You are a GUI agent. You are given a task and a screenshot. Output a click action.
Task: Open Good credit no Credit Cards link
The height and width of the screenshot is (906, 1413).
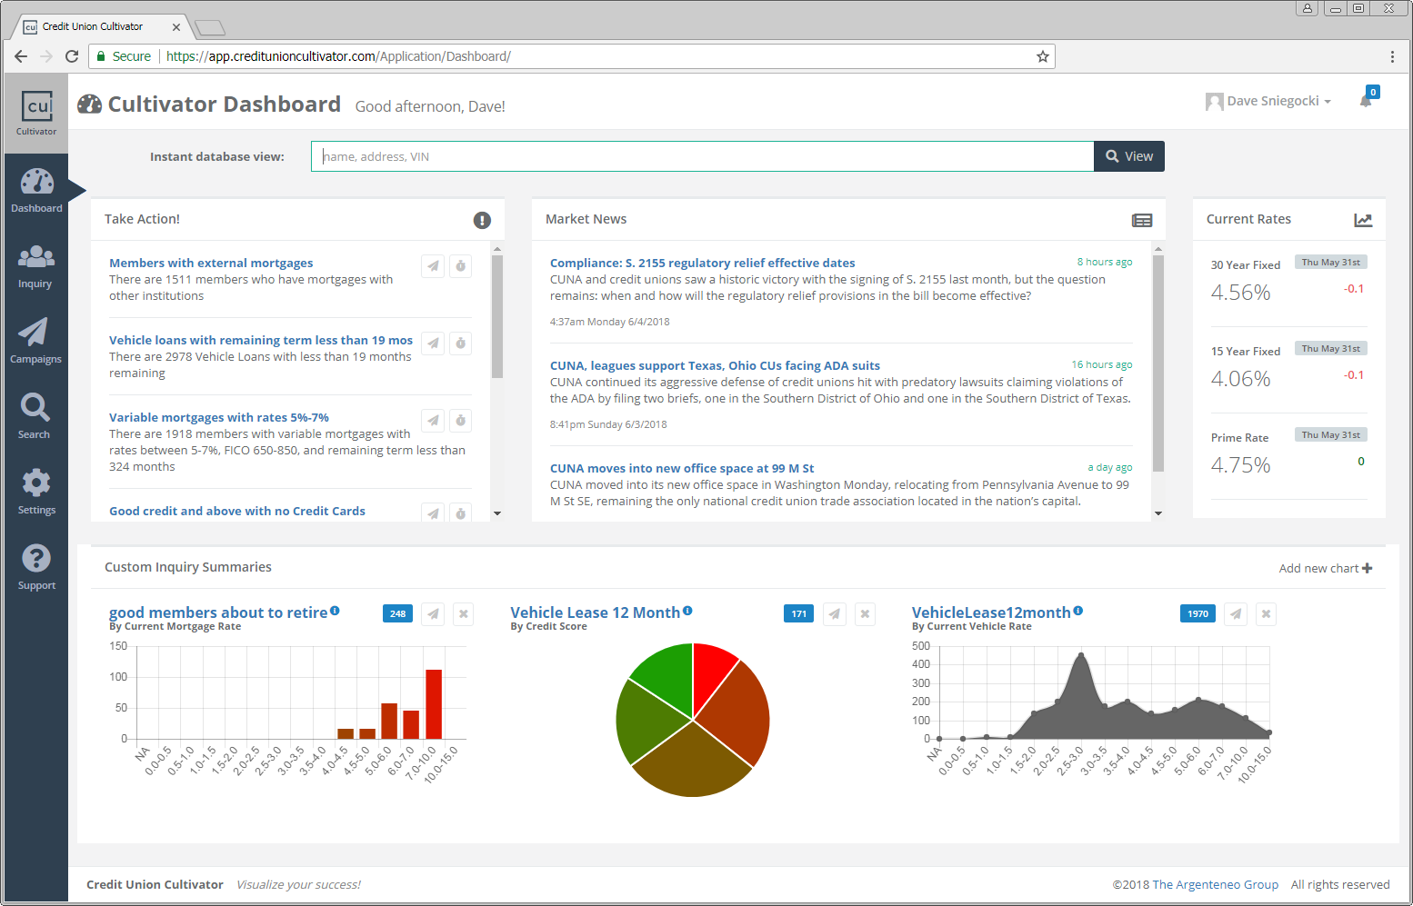point(237,512)
